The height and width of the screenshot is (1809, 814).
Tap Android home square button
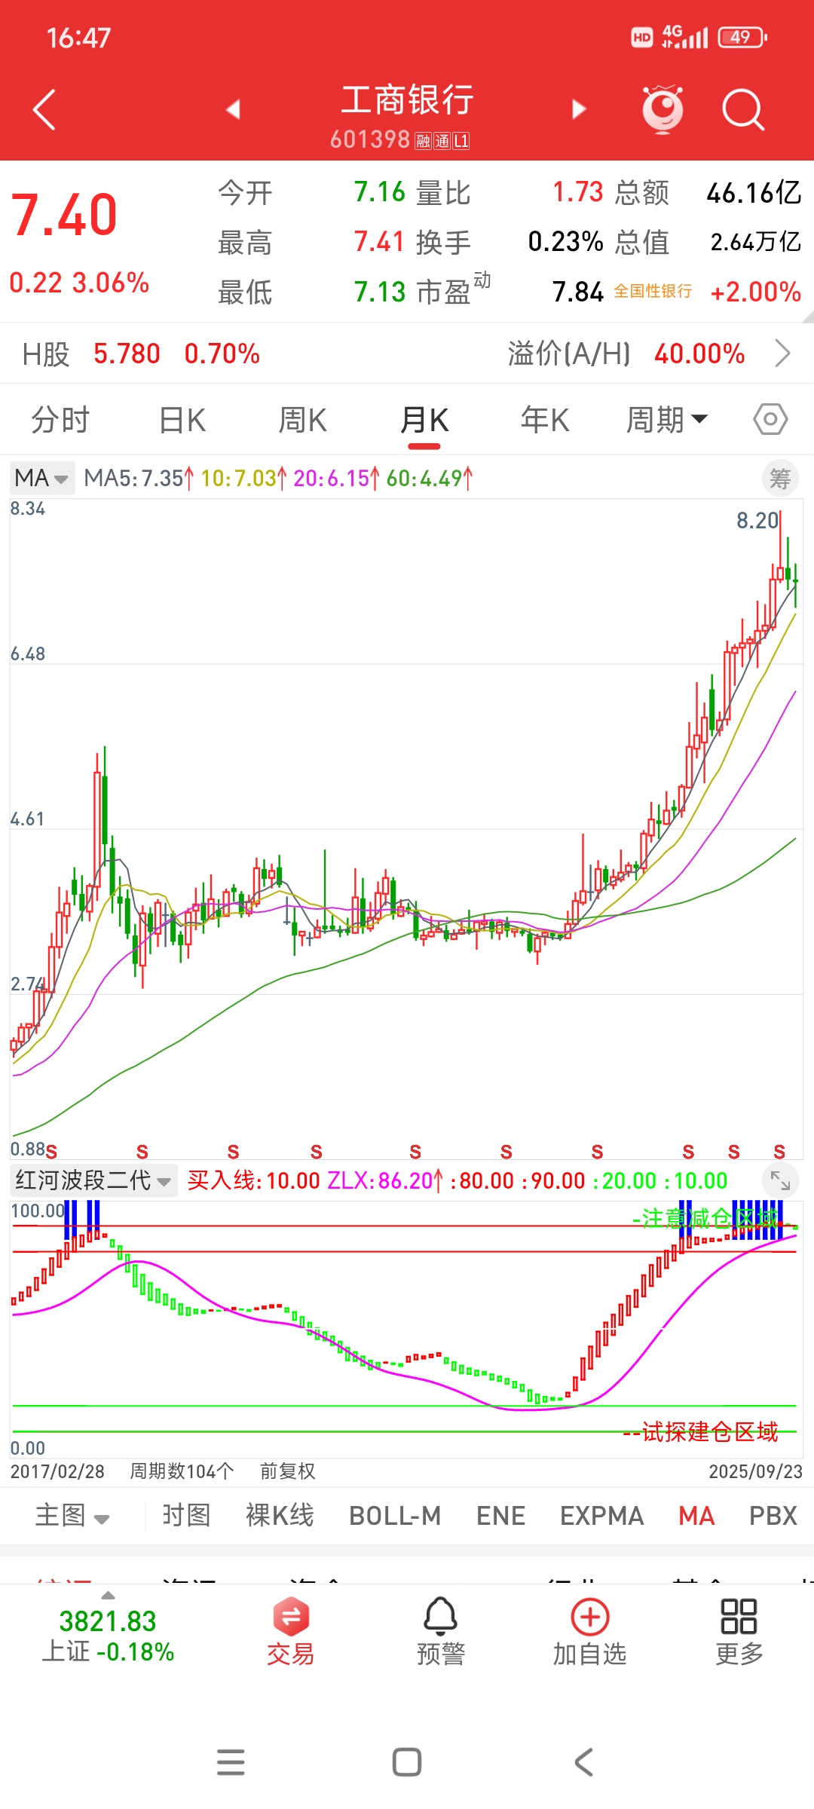[407, 1762]
